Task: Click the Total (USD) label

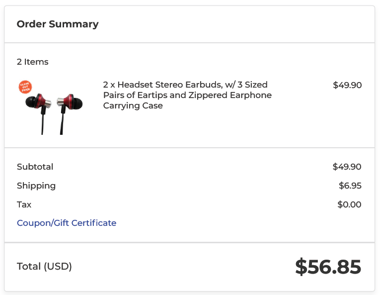Action: tap(44, 267)
